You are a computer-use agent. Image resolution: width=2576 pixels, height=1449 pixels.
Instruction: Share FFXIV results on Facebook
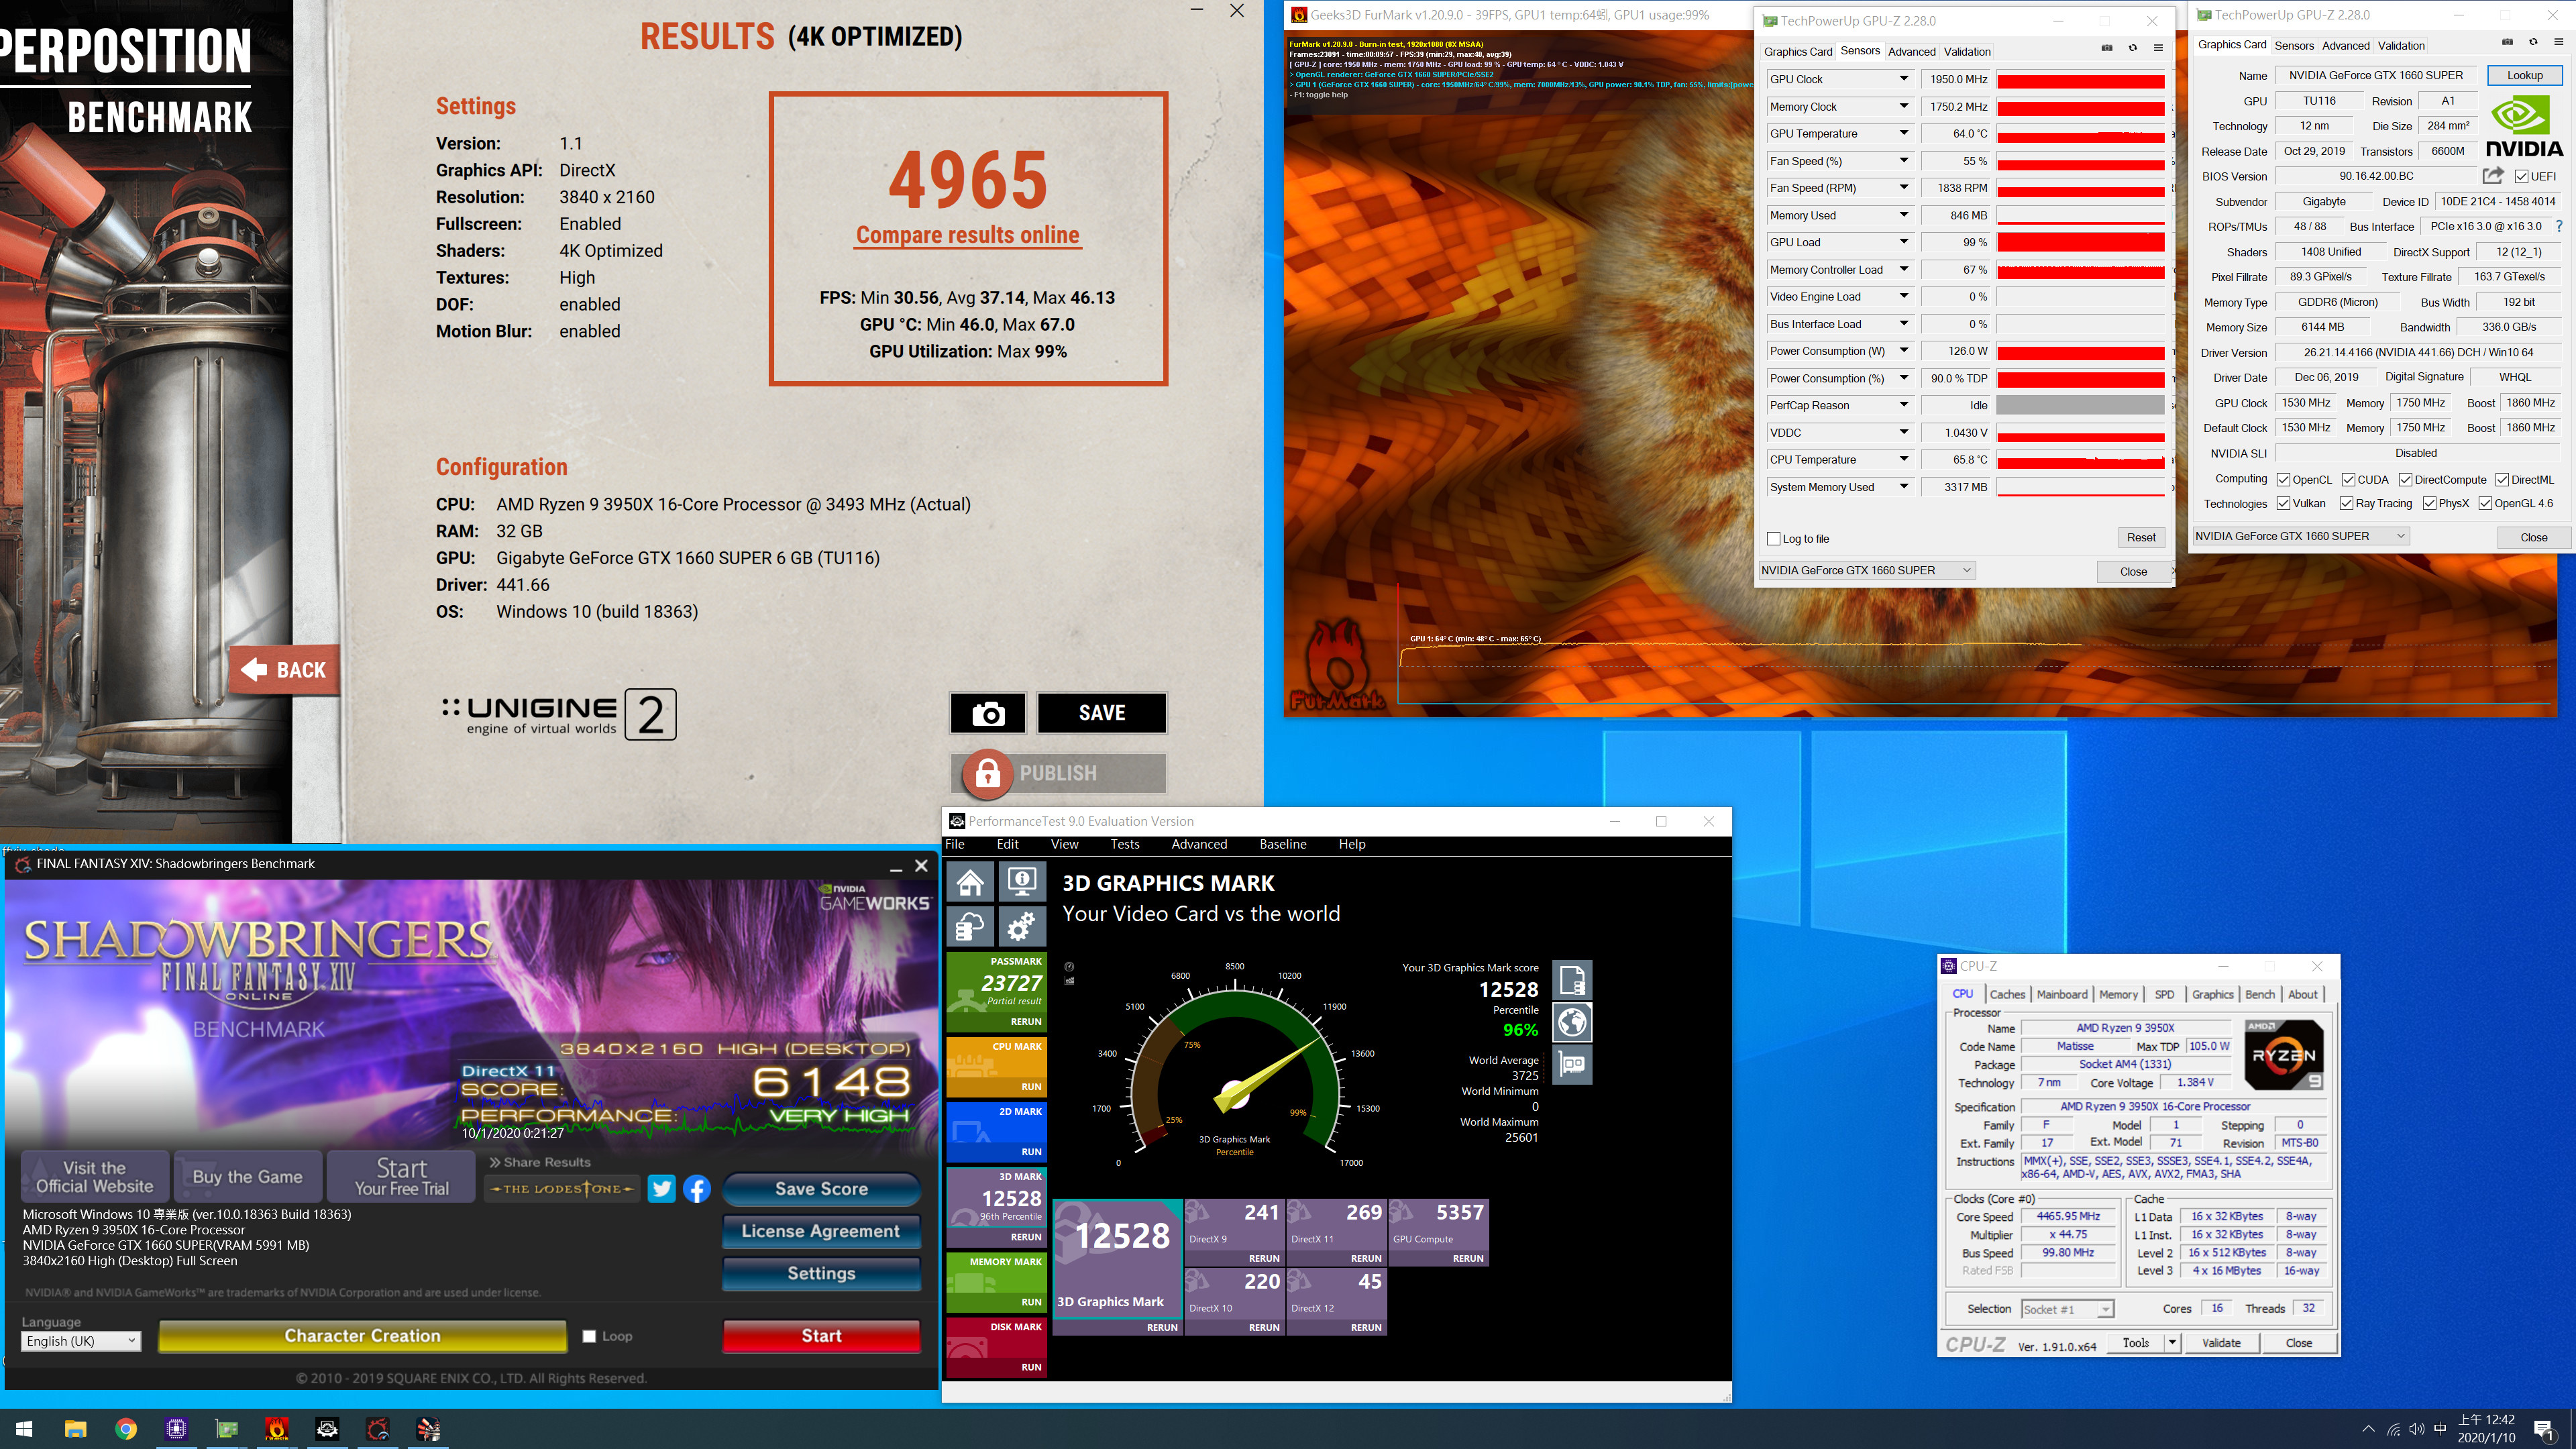tap(697, 1189)
